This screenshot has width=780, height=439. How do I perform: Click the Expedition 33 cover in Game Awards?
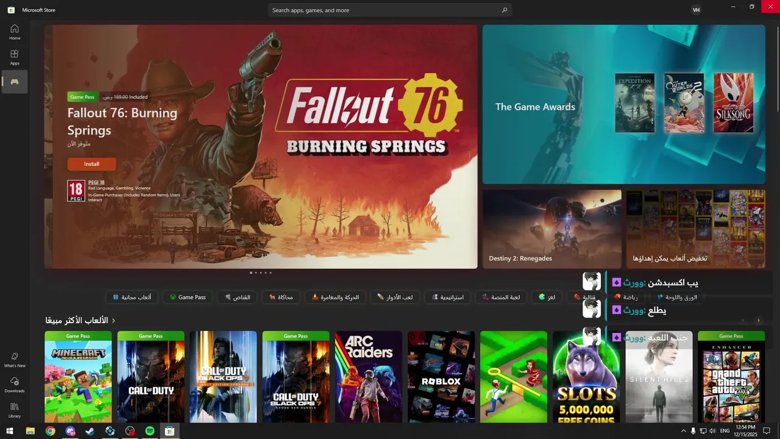tap(635, 103)
